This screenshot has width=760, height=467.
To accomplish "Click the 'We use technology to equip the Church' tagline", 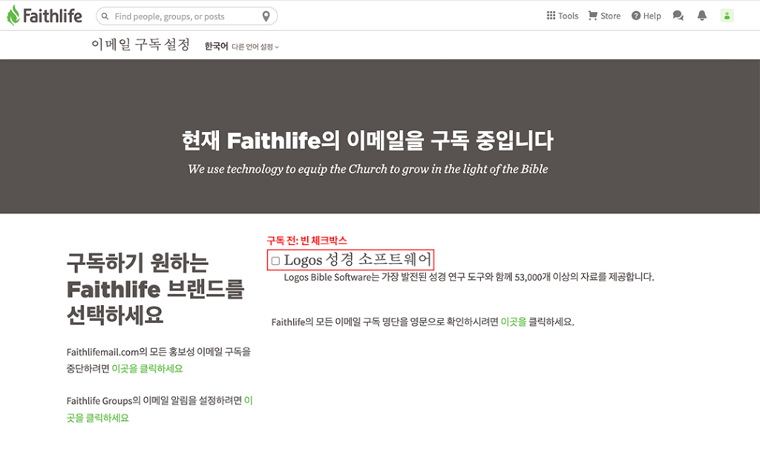I will pyautogui.click(x=368, y=169).
